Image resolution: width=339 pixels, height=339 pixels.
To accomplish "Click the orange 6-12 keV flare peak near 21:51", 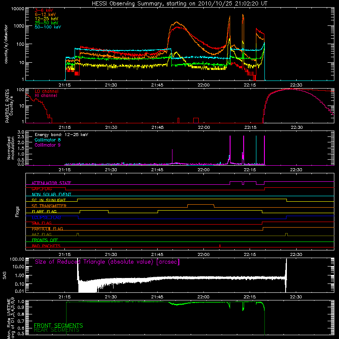I will click(x=177, y=22).
